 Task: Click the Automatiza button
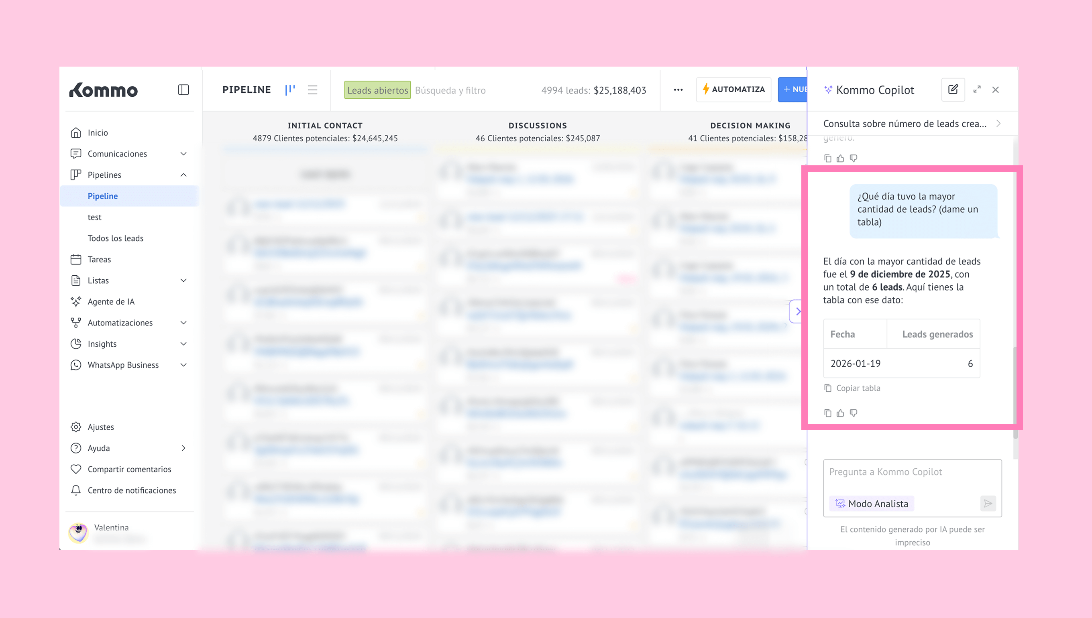tap(733, 89)
